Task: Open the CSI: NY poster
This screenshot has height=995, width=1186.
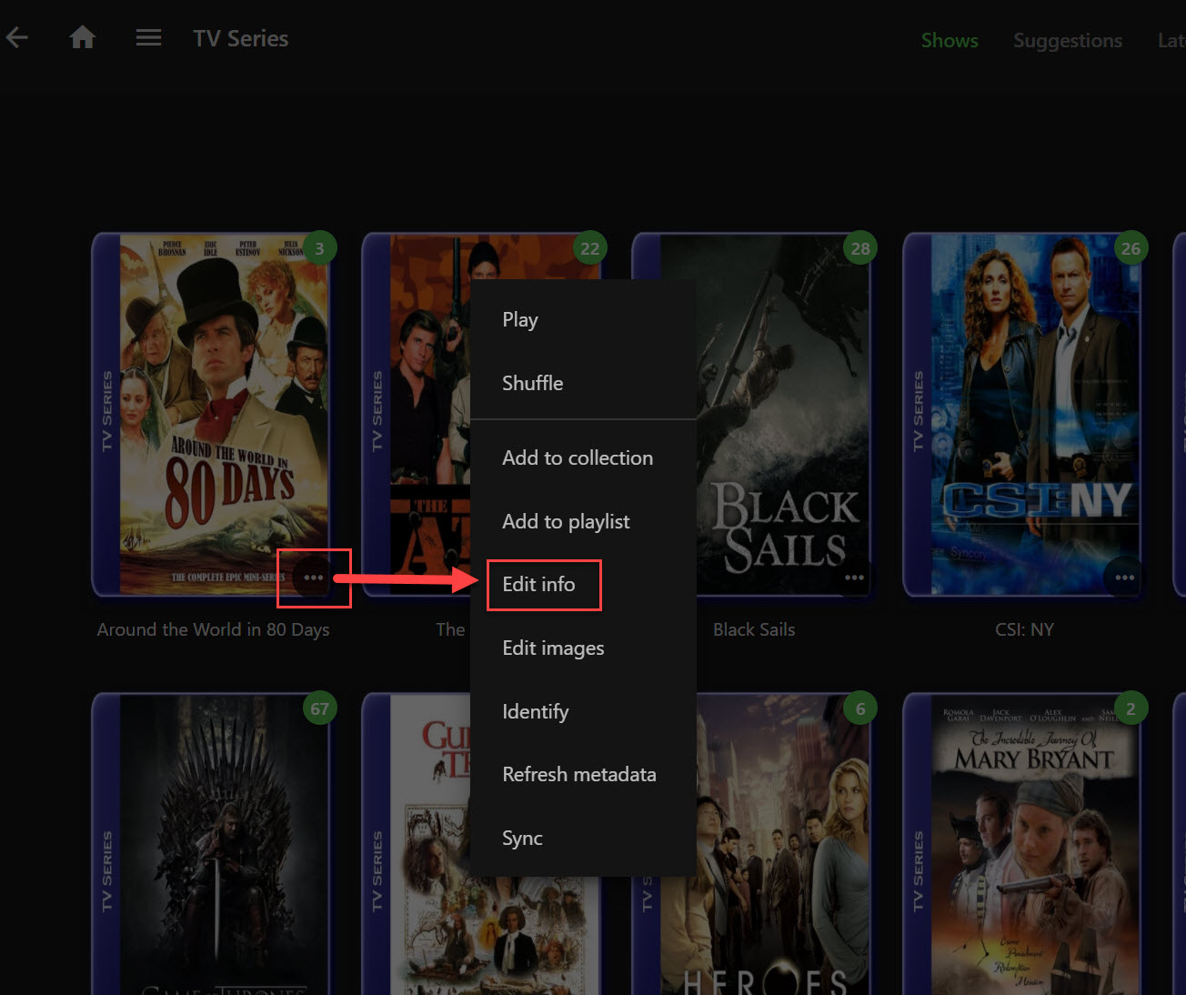Action: point(1024,415)
